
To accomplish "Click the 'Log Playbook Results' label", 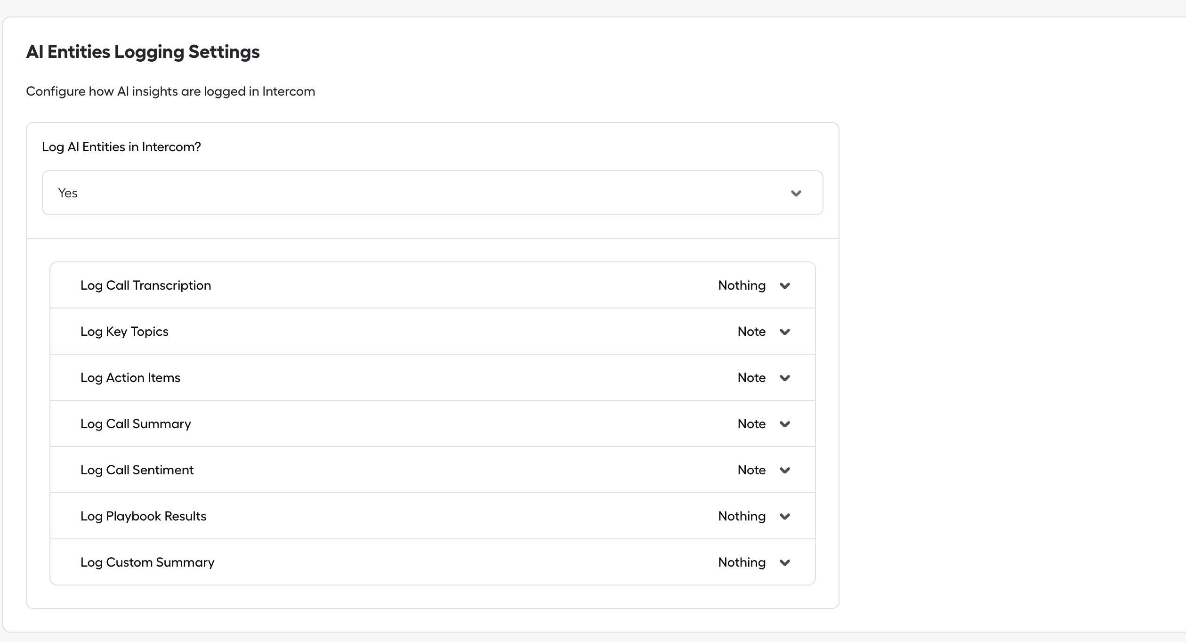I will pos(143,516).
